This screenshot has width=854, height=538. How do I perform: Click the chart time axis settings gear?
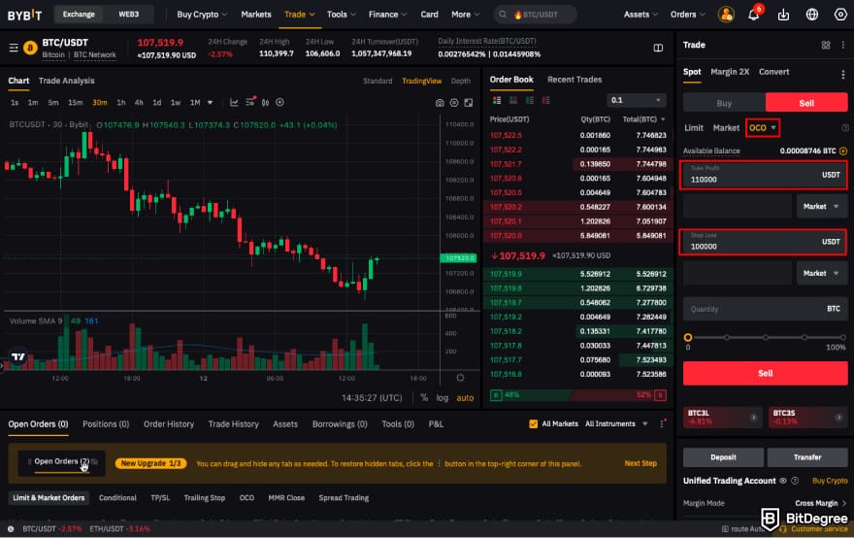point(460,378)
